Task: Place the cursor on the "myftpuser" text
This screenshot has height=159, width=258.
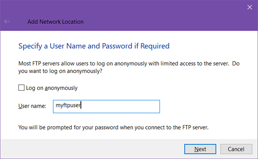Action: [68, 106]
